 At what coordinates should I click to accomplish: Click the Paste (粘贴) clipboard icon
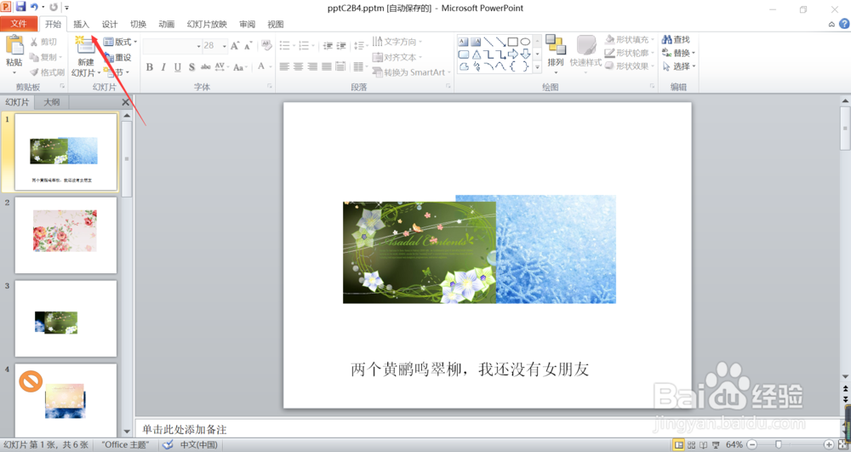coord(14,46)
